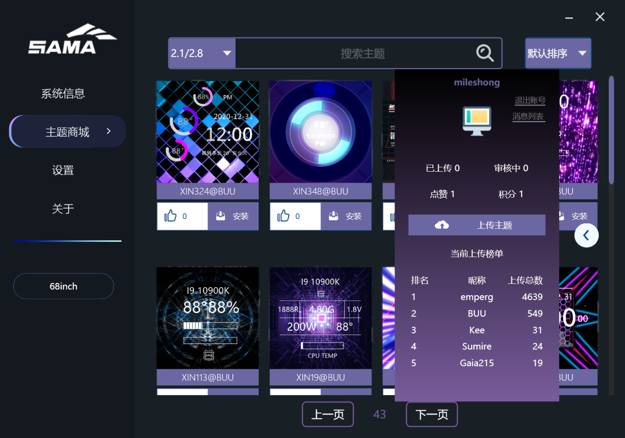The image size is (625, 438).
Task: Click the upload total 4639
Action: click(x=532, y=297)
